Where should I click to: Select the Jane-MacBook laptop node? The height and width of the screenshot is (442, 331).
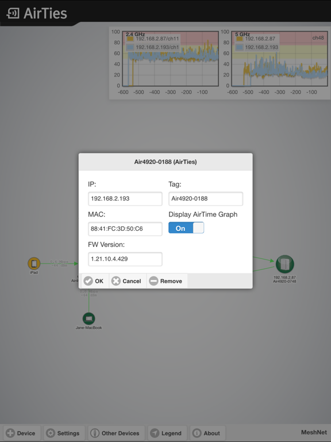[x=88, y=318]
